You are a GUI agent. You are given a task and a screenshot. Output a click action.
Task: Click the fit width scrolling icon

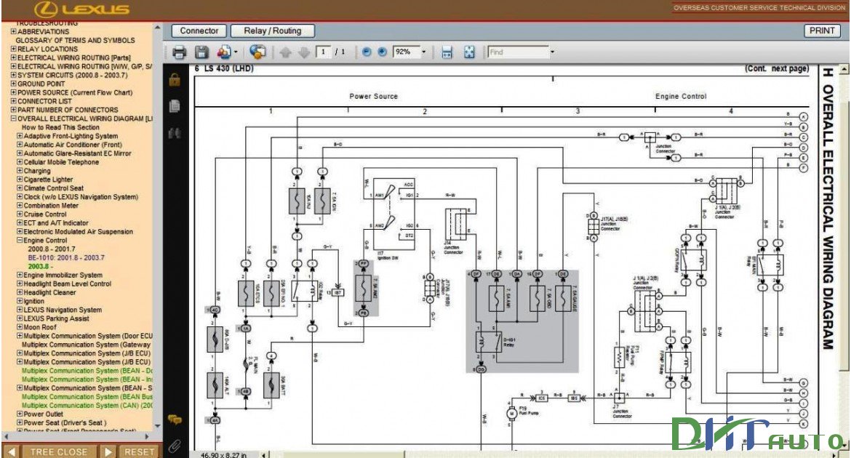click(447, 52)
